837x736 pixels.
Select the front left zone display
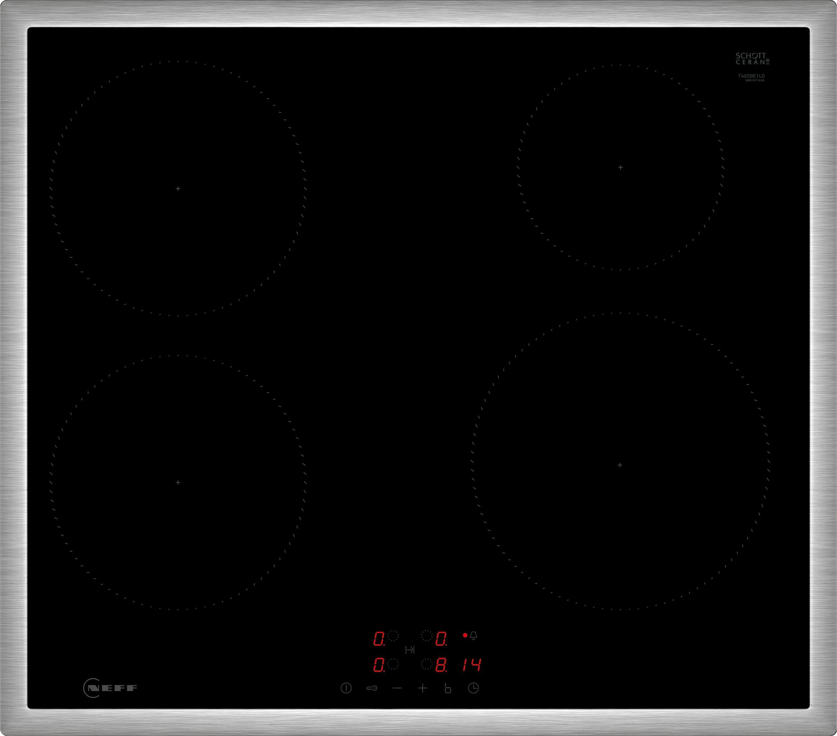point(379,665)
